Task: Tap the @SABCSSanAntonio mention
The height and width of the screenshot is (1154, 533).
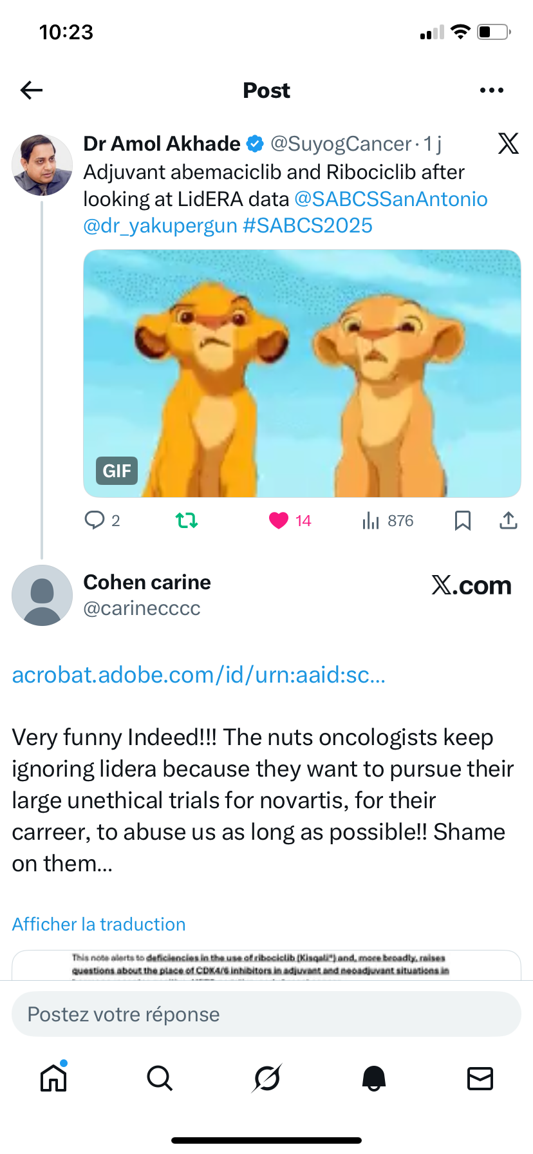Action: 391,199
